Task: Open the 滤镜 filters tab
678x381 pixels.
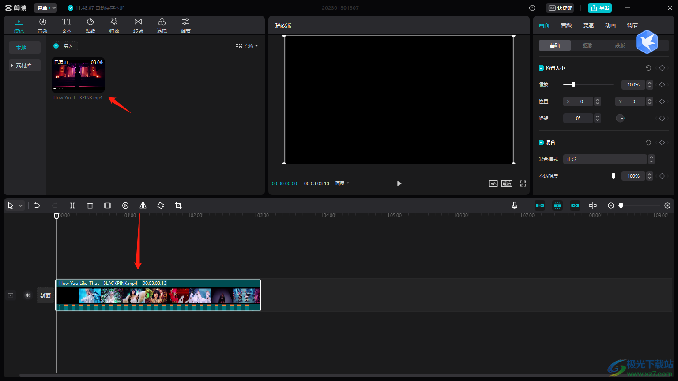Action: [162, 26]
